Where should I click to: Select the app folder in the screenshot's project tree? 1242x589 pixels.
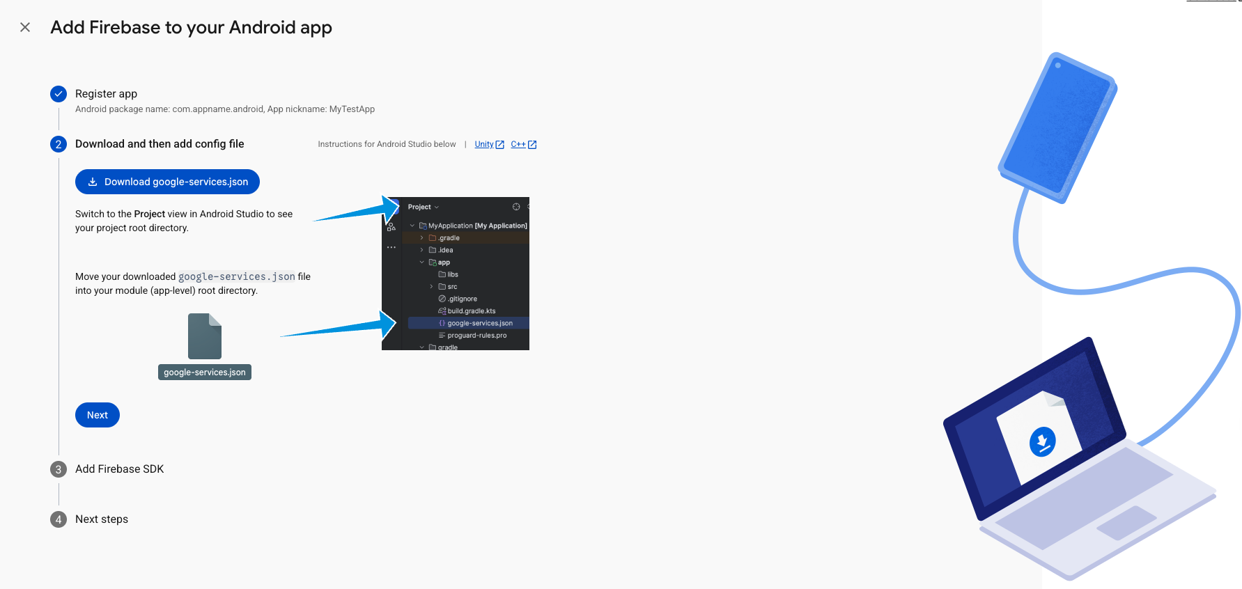[444, 262]
